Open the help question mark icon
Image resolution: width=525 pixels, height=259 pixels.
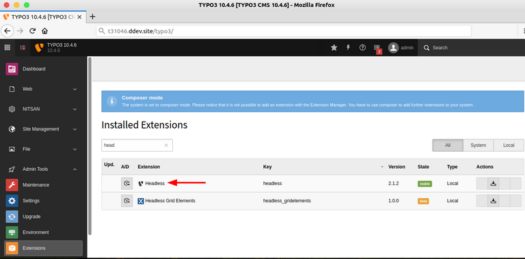tap(362, 48)
